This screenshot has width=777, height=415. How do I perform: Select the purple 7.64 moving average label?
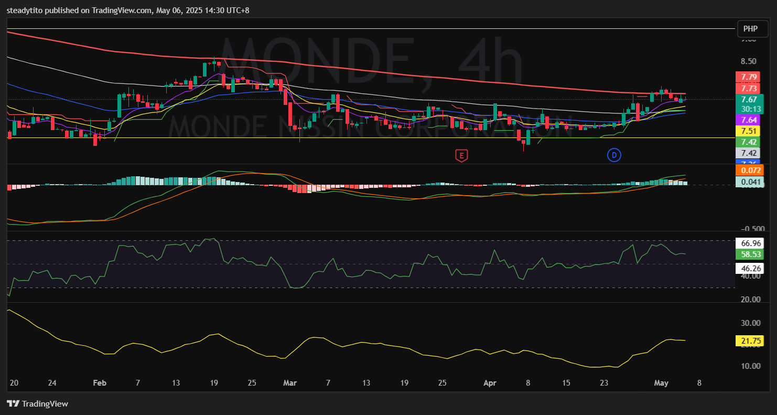749,120
